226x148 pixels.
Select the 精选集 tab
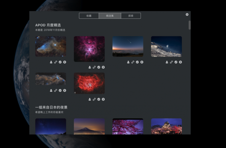pyautogui.click(x=110, y=16)
